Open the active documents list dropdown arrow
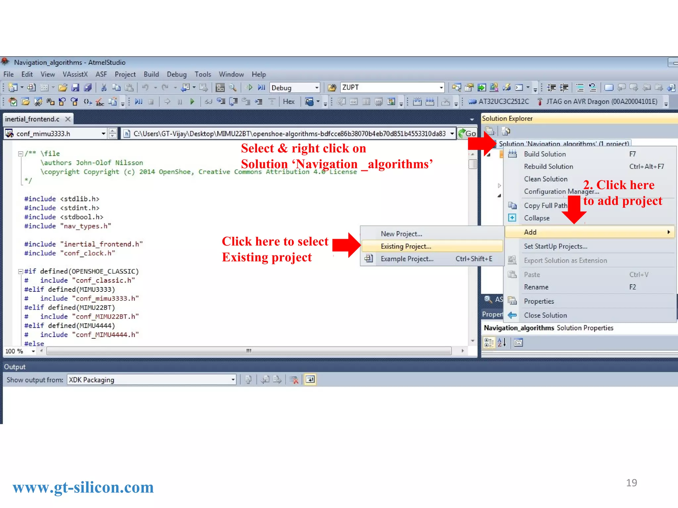Viewport: 678px width, 508px height. click(472, 119)
